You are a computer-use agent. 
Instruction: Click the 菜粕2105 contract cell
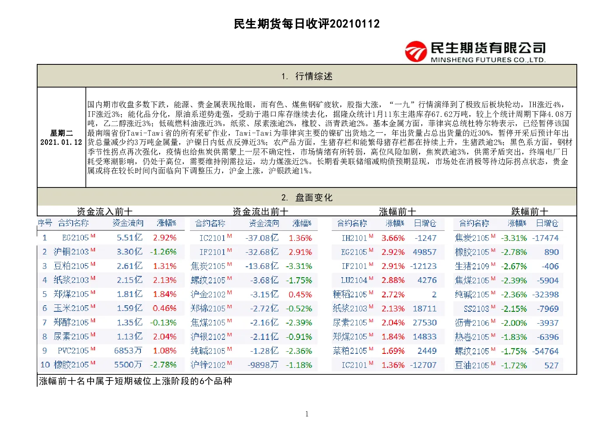(x=350, y=351)
